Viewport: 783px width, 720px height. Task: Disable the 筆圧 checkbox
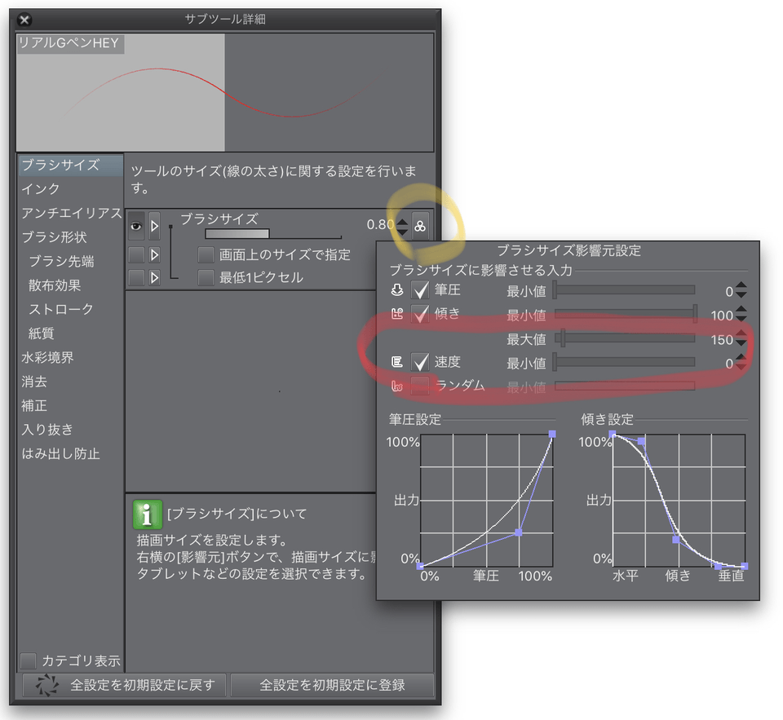pos(420,289)
